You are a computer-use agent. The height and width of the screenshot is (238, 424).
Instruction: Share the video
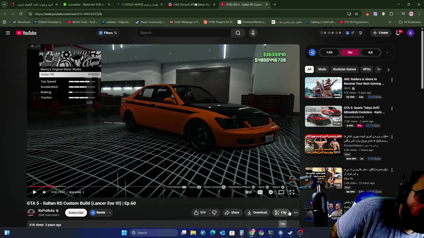232,213
